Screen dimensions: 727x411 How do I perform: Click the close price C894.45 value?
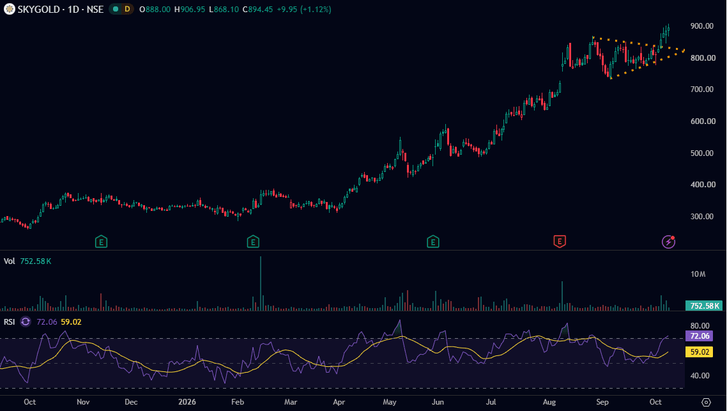coord(258,10)
